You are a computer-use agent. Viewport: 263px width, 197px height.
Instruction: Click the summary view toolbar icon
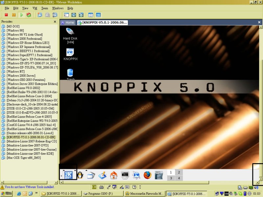91,15
